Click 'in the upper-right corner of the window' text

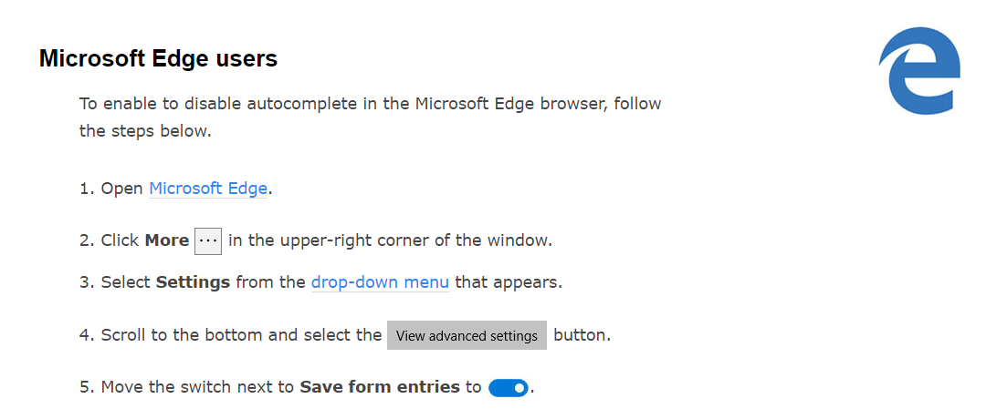click(x=390, y=241)
